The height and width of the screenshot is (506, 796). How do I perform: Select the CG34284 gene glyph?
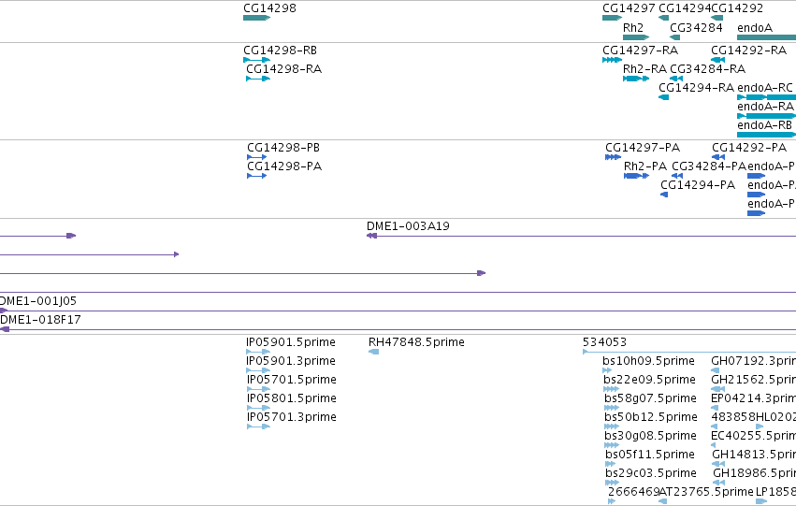674,37
